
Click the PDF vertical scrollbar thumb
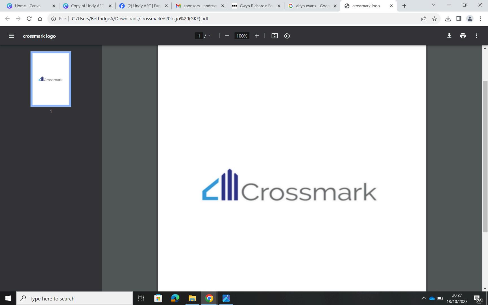[x=485, y=157]
